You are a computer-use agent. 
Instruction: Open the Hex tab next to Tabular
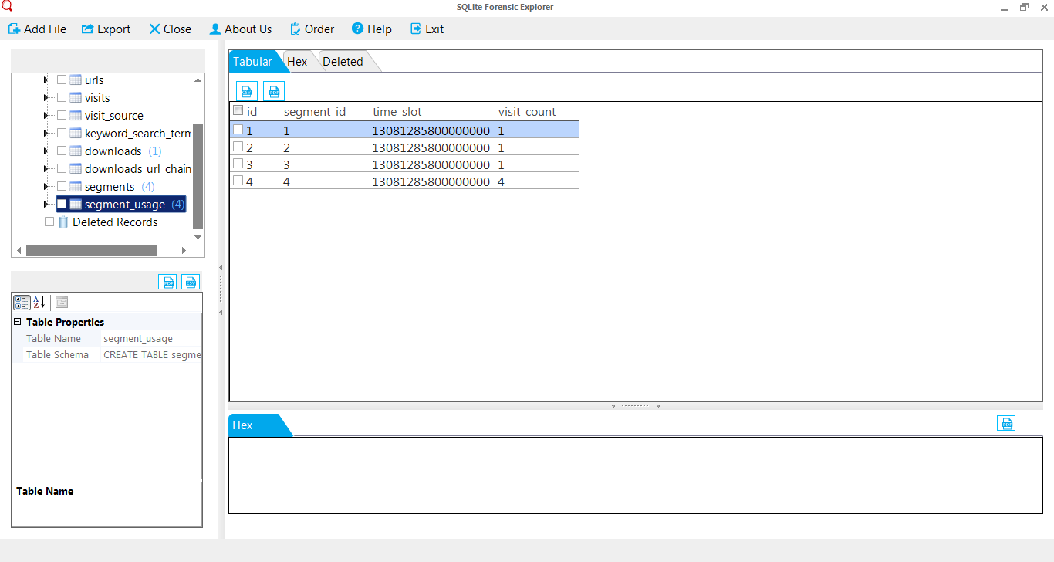[297, 62]
